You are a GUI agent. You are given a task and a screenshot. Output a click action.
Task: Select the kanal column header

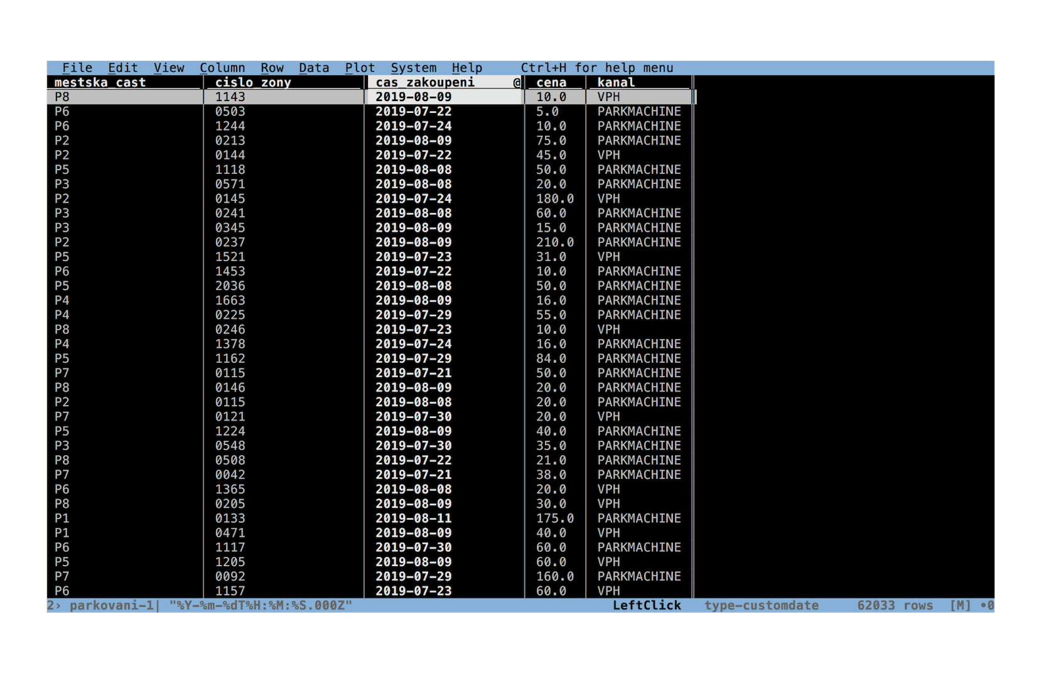point(616,82)
